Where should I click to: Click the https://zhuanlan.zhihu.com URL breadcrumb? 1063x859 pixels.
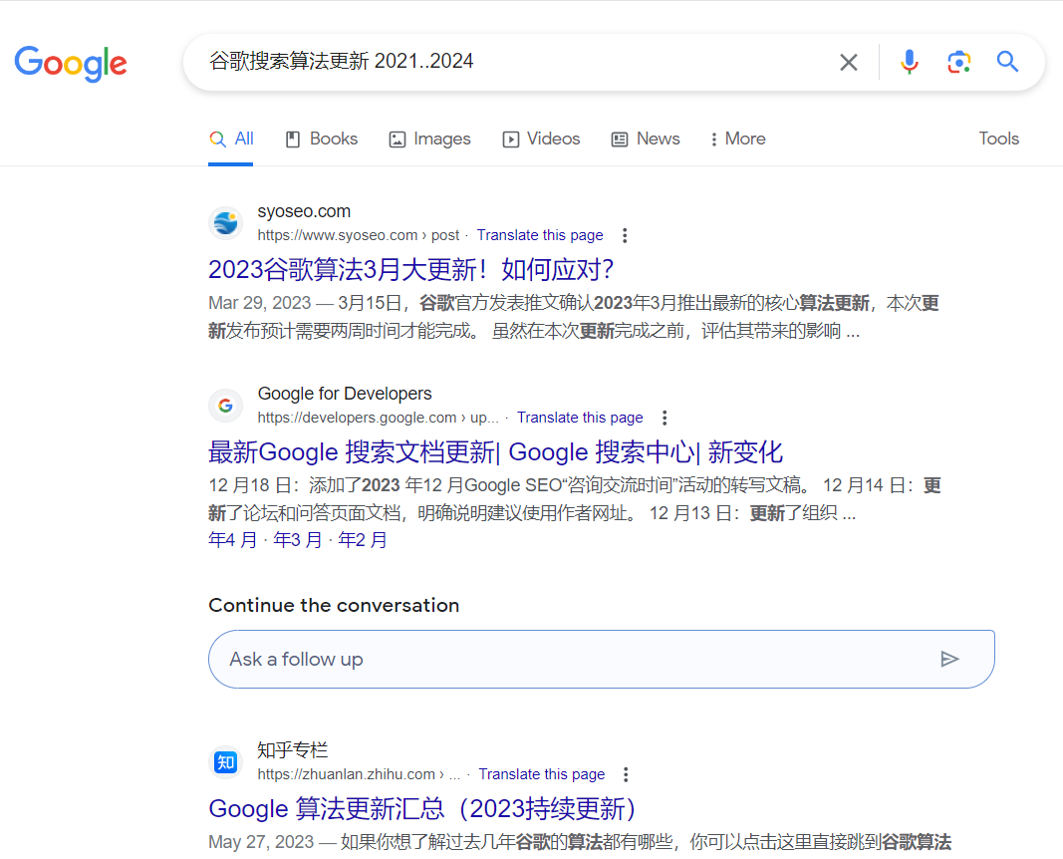pyautogui.click(x=359, y=774)
